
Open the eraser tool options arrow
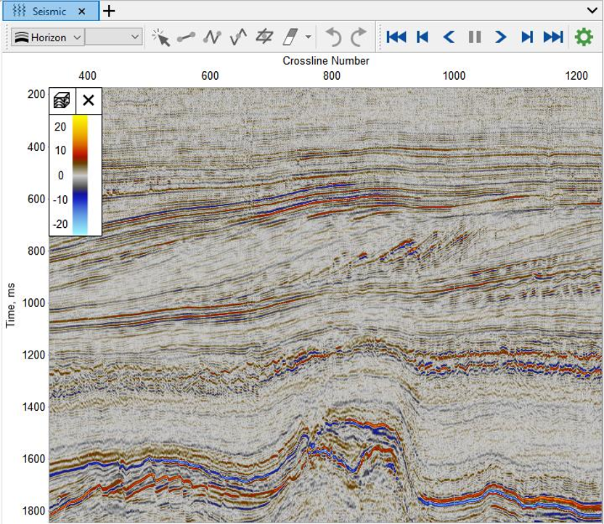309,37
